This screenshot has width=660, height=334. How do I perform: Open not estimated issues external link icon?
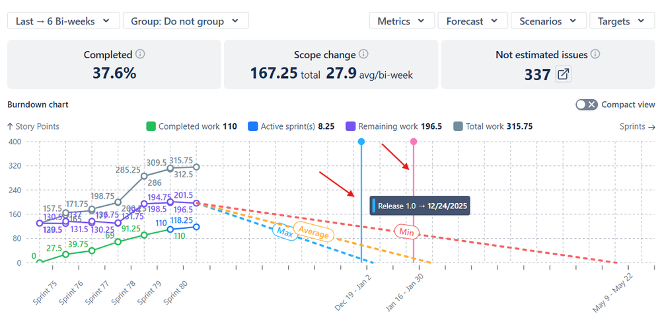click(x=563, y=74)
